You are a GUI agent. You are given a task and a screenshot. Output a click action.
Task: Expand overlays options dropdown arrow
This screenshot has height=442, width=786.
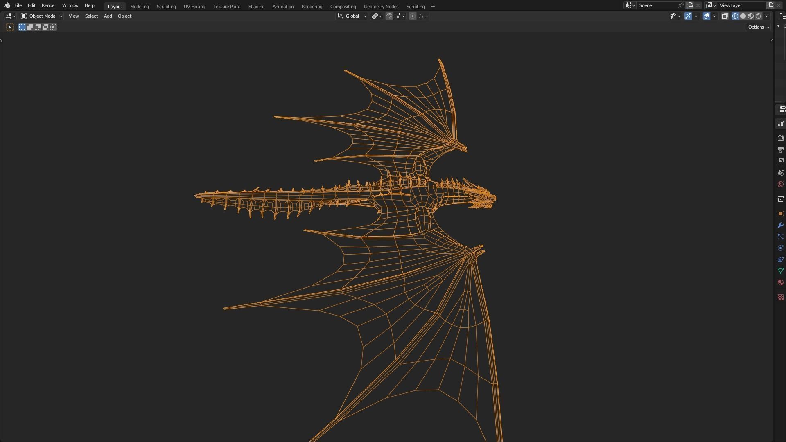point(714,16)
